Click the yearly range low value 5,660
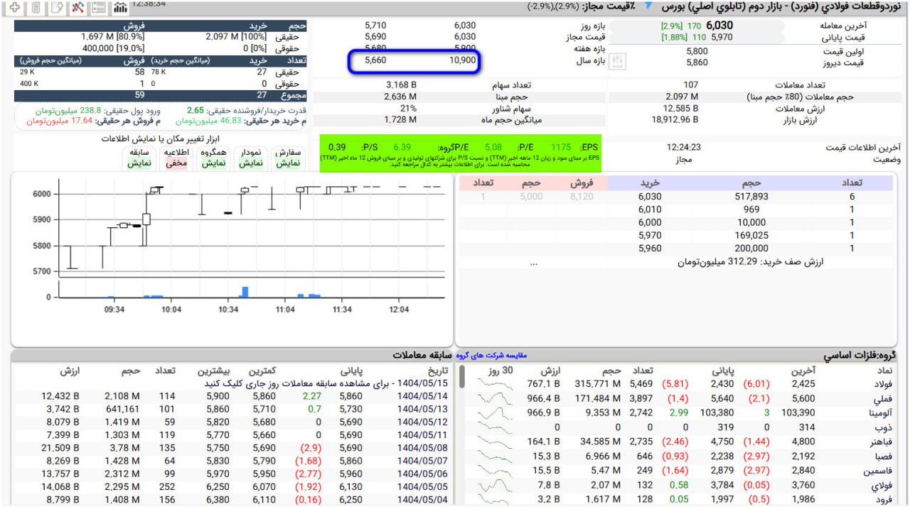This screenshot has width=910, height=507. (375, 60)
